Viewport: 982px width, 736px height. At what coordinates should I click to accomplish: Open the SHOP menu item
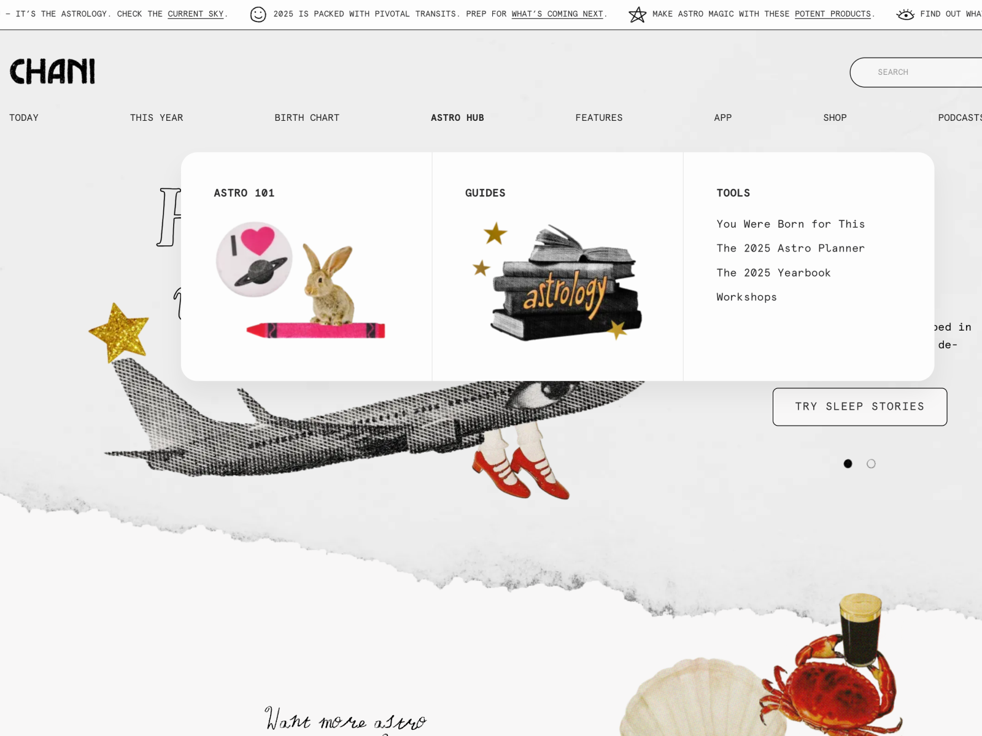tap(835, 118)
